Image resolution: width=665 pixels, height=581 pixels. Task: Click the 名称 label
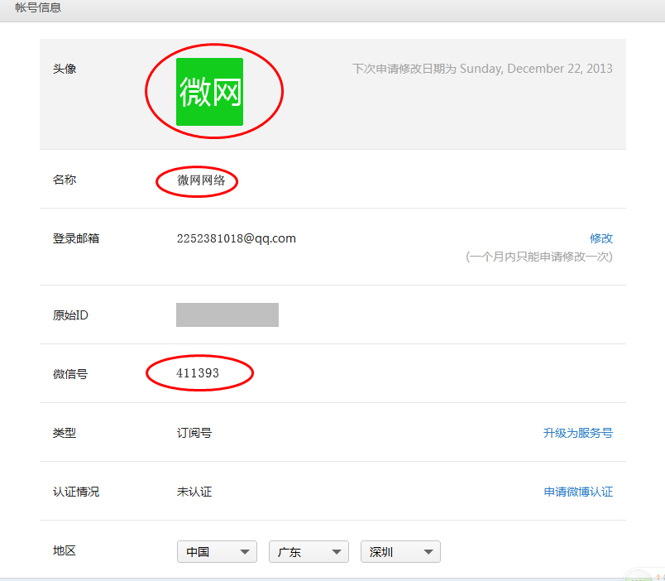click(x=65, y=180)
